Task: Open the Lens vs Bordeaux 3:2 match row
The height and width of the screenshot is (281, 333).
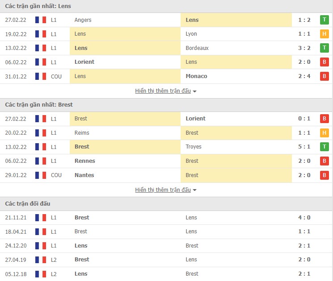Action: point(166,48)
